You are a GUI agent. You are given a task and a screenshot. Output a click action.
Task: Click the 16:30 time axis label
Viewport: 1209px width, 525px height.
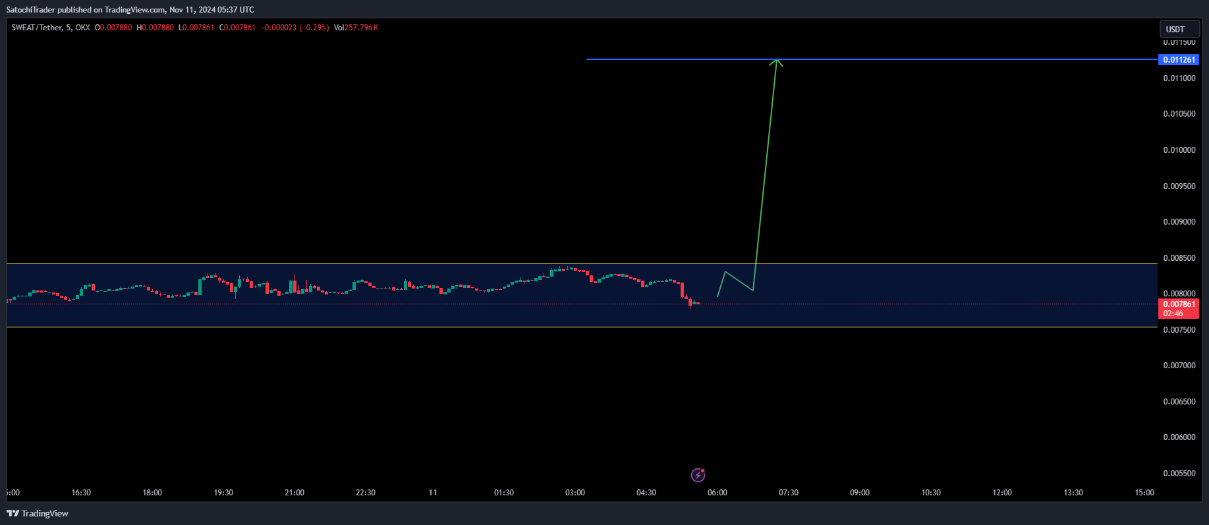[81, 493]
